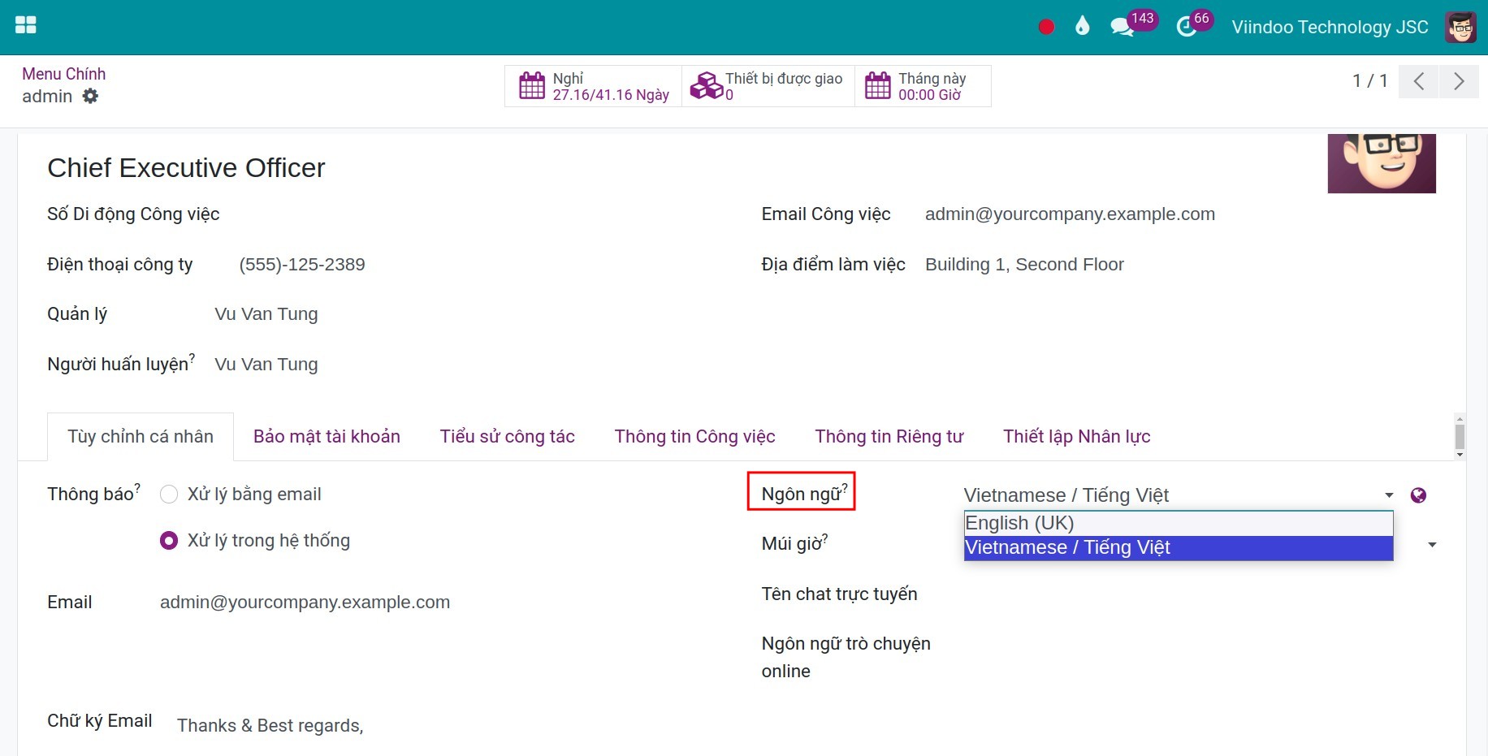Click the water drop icon in top bar

(1082, 26)
